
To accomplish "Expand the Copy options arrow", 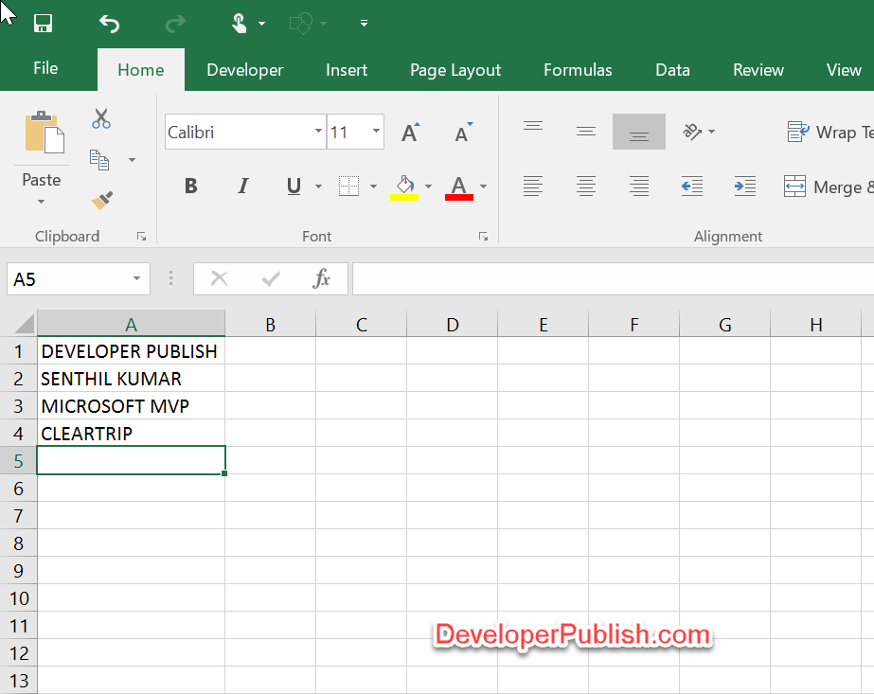I will tap(133, 160).
